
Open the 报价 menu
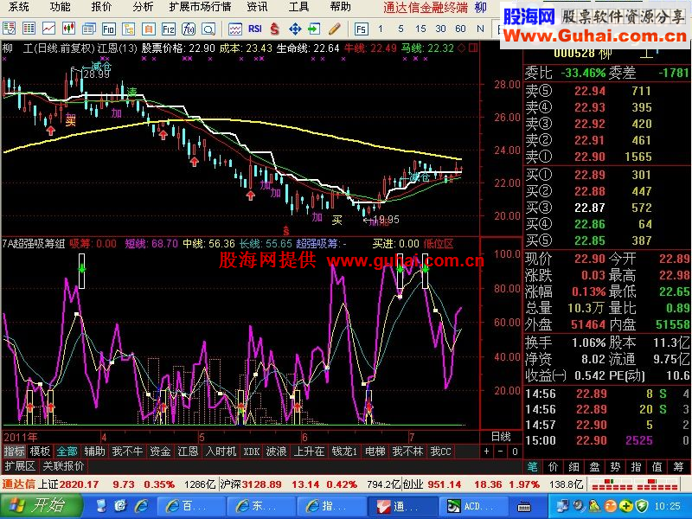click(101, 7)
